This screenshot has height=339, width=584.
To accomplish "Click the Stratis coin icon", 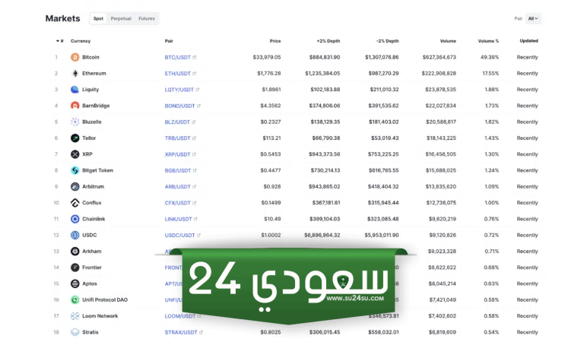I will point(75,332).
